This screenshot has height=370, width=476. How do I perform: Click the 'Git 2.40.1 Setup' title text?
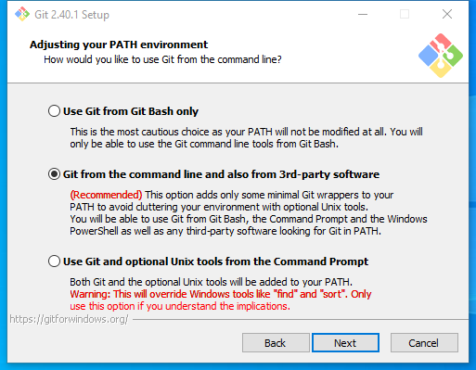[71, 15]
